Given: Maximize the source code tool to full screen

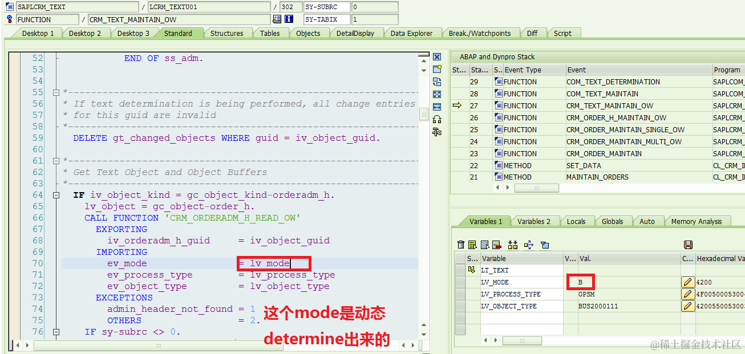Looking at the screenshot, I should [x=437, y=94].
